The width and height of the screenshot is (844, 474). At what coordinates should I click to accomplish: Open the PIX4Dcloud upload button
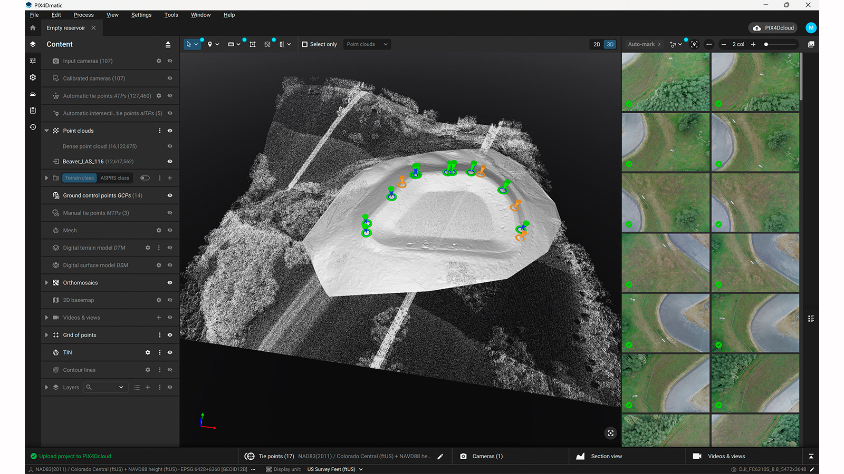(x=773, y=28)
